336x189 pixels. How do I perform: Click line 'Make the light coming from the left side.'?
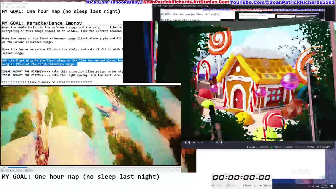coord(86,75)
